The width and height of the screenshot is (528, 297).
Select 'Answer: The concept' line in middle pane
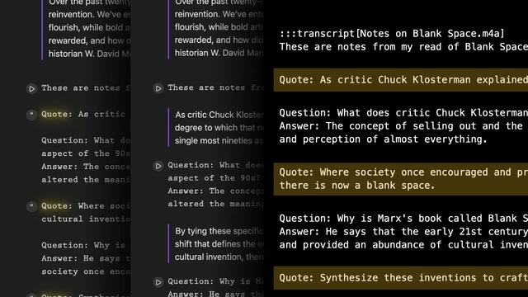point(216,191)
